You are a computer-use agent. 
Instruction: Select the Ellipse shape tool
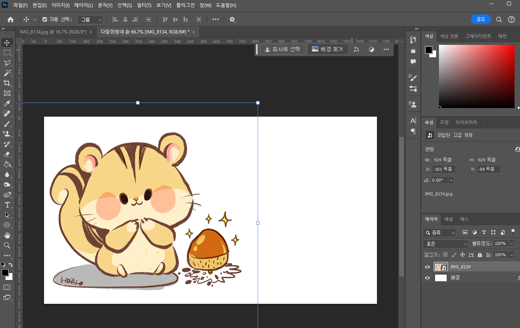pyautogui.click(x=7, y=225)
